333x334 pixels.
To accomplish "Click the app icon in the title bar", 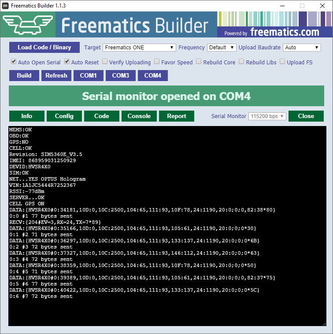I will 5,6.
